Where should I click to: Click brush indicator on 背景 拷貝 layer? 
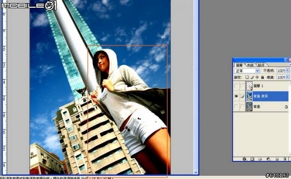(242, 96)
